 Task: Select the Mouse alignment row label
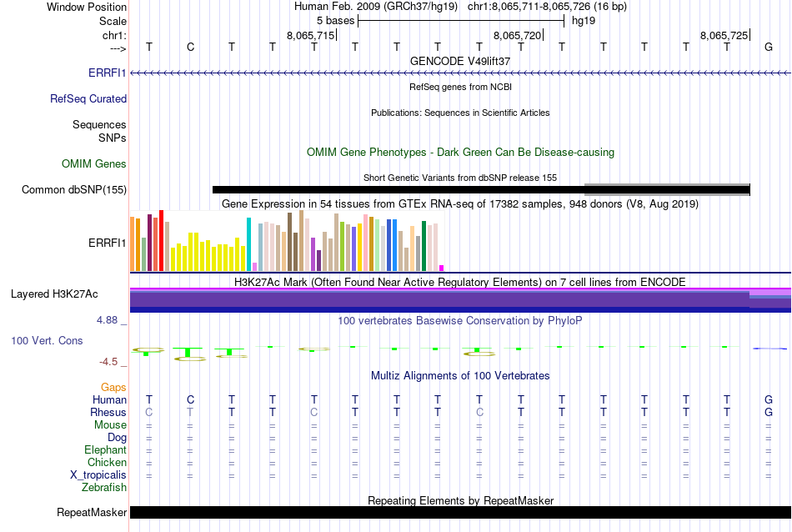coord(111,425)
